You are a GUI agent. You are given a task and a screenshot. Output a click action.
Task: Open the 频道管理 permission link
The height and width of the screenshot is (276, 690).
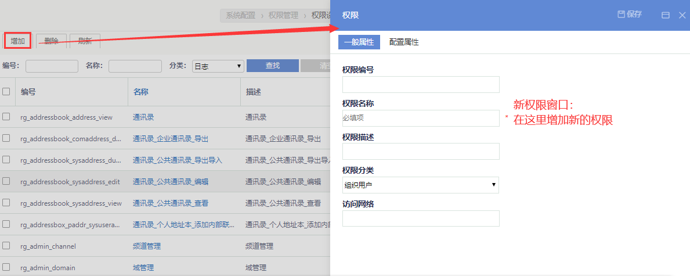click(x=147, y=246)
